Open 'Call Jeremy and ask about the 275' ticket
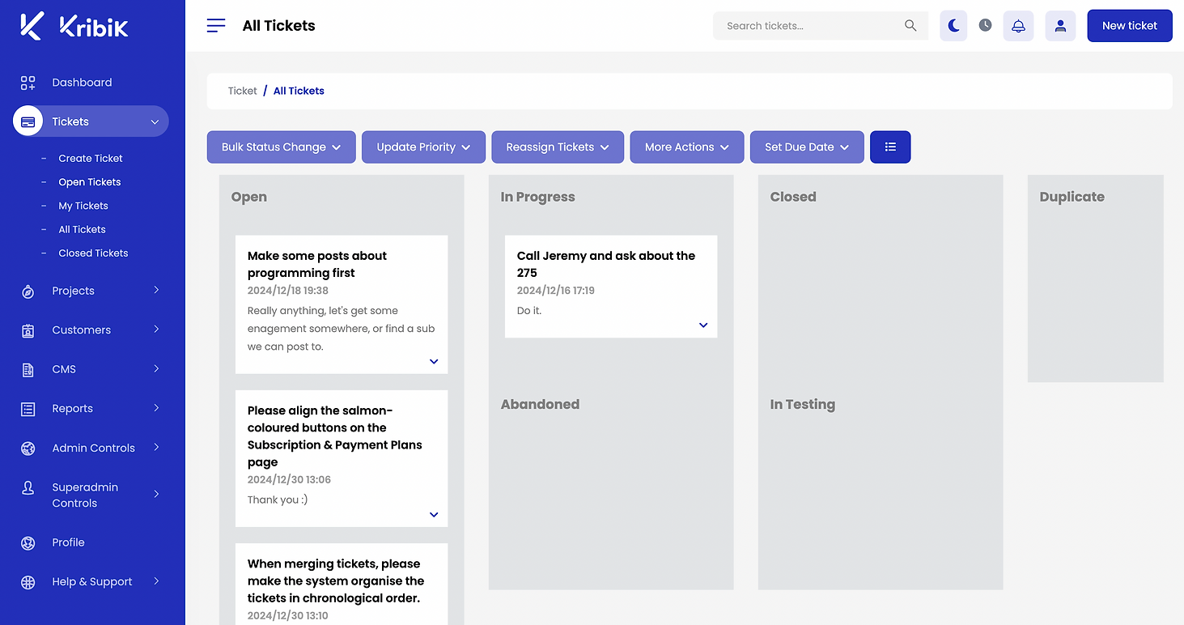This screenshot has height=625, width=1184. [606, 264]
